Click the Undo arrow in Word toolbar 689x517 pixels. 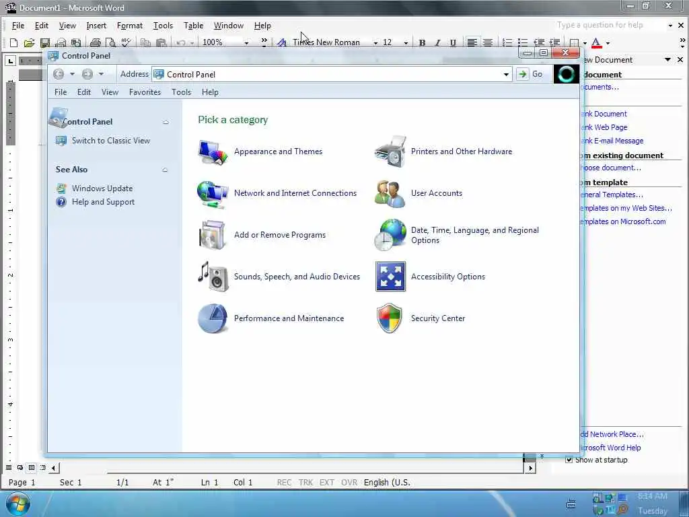[x=180, y=42]
